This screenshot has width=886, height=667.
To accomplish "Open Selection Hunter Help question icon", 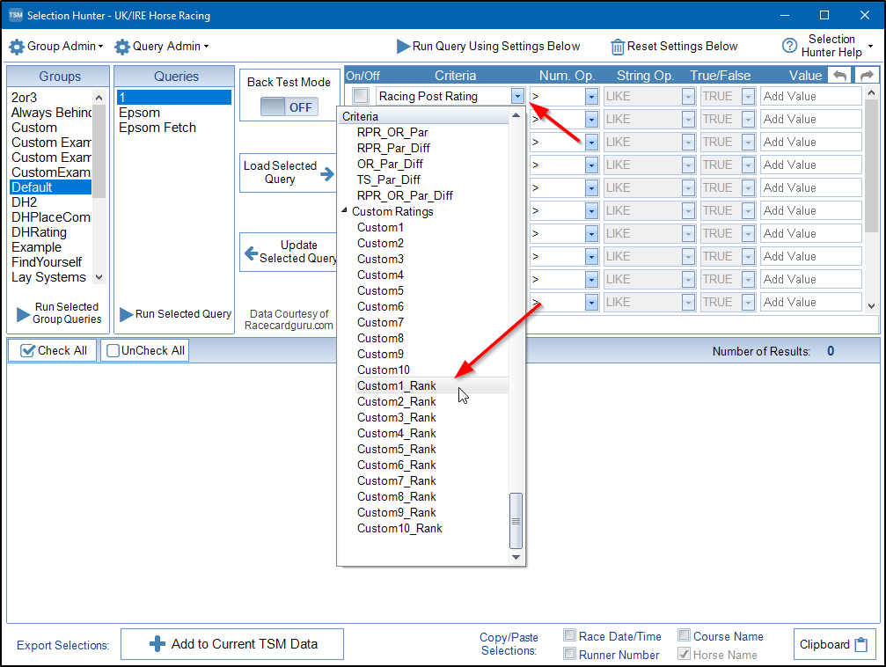I will coord(789,46).
